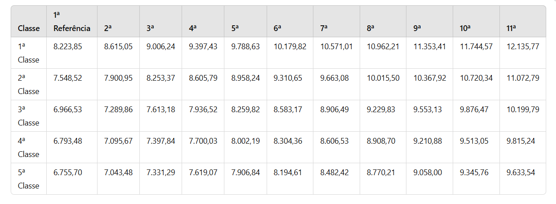Select the cell with value 10.015,50
Viewport: 556px width, 204px height.
pos(383,78)
